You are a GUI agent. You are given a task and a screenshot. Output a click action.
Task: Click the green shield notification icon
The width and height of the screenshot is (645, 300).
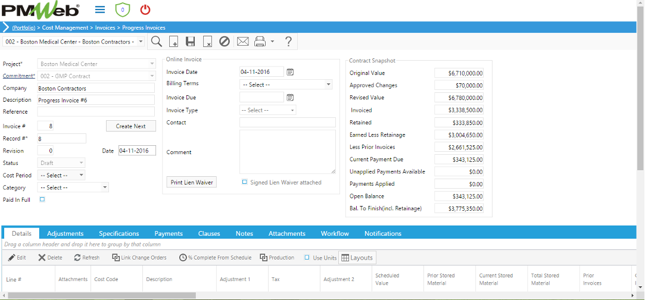click(x=122, y=10)
